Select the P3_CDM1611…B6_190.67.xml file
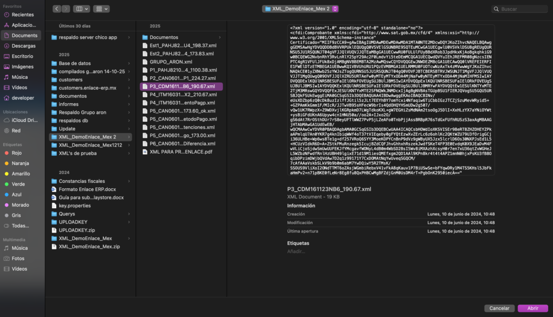 tap(181, 87)
